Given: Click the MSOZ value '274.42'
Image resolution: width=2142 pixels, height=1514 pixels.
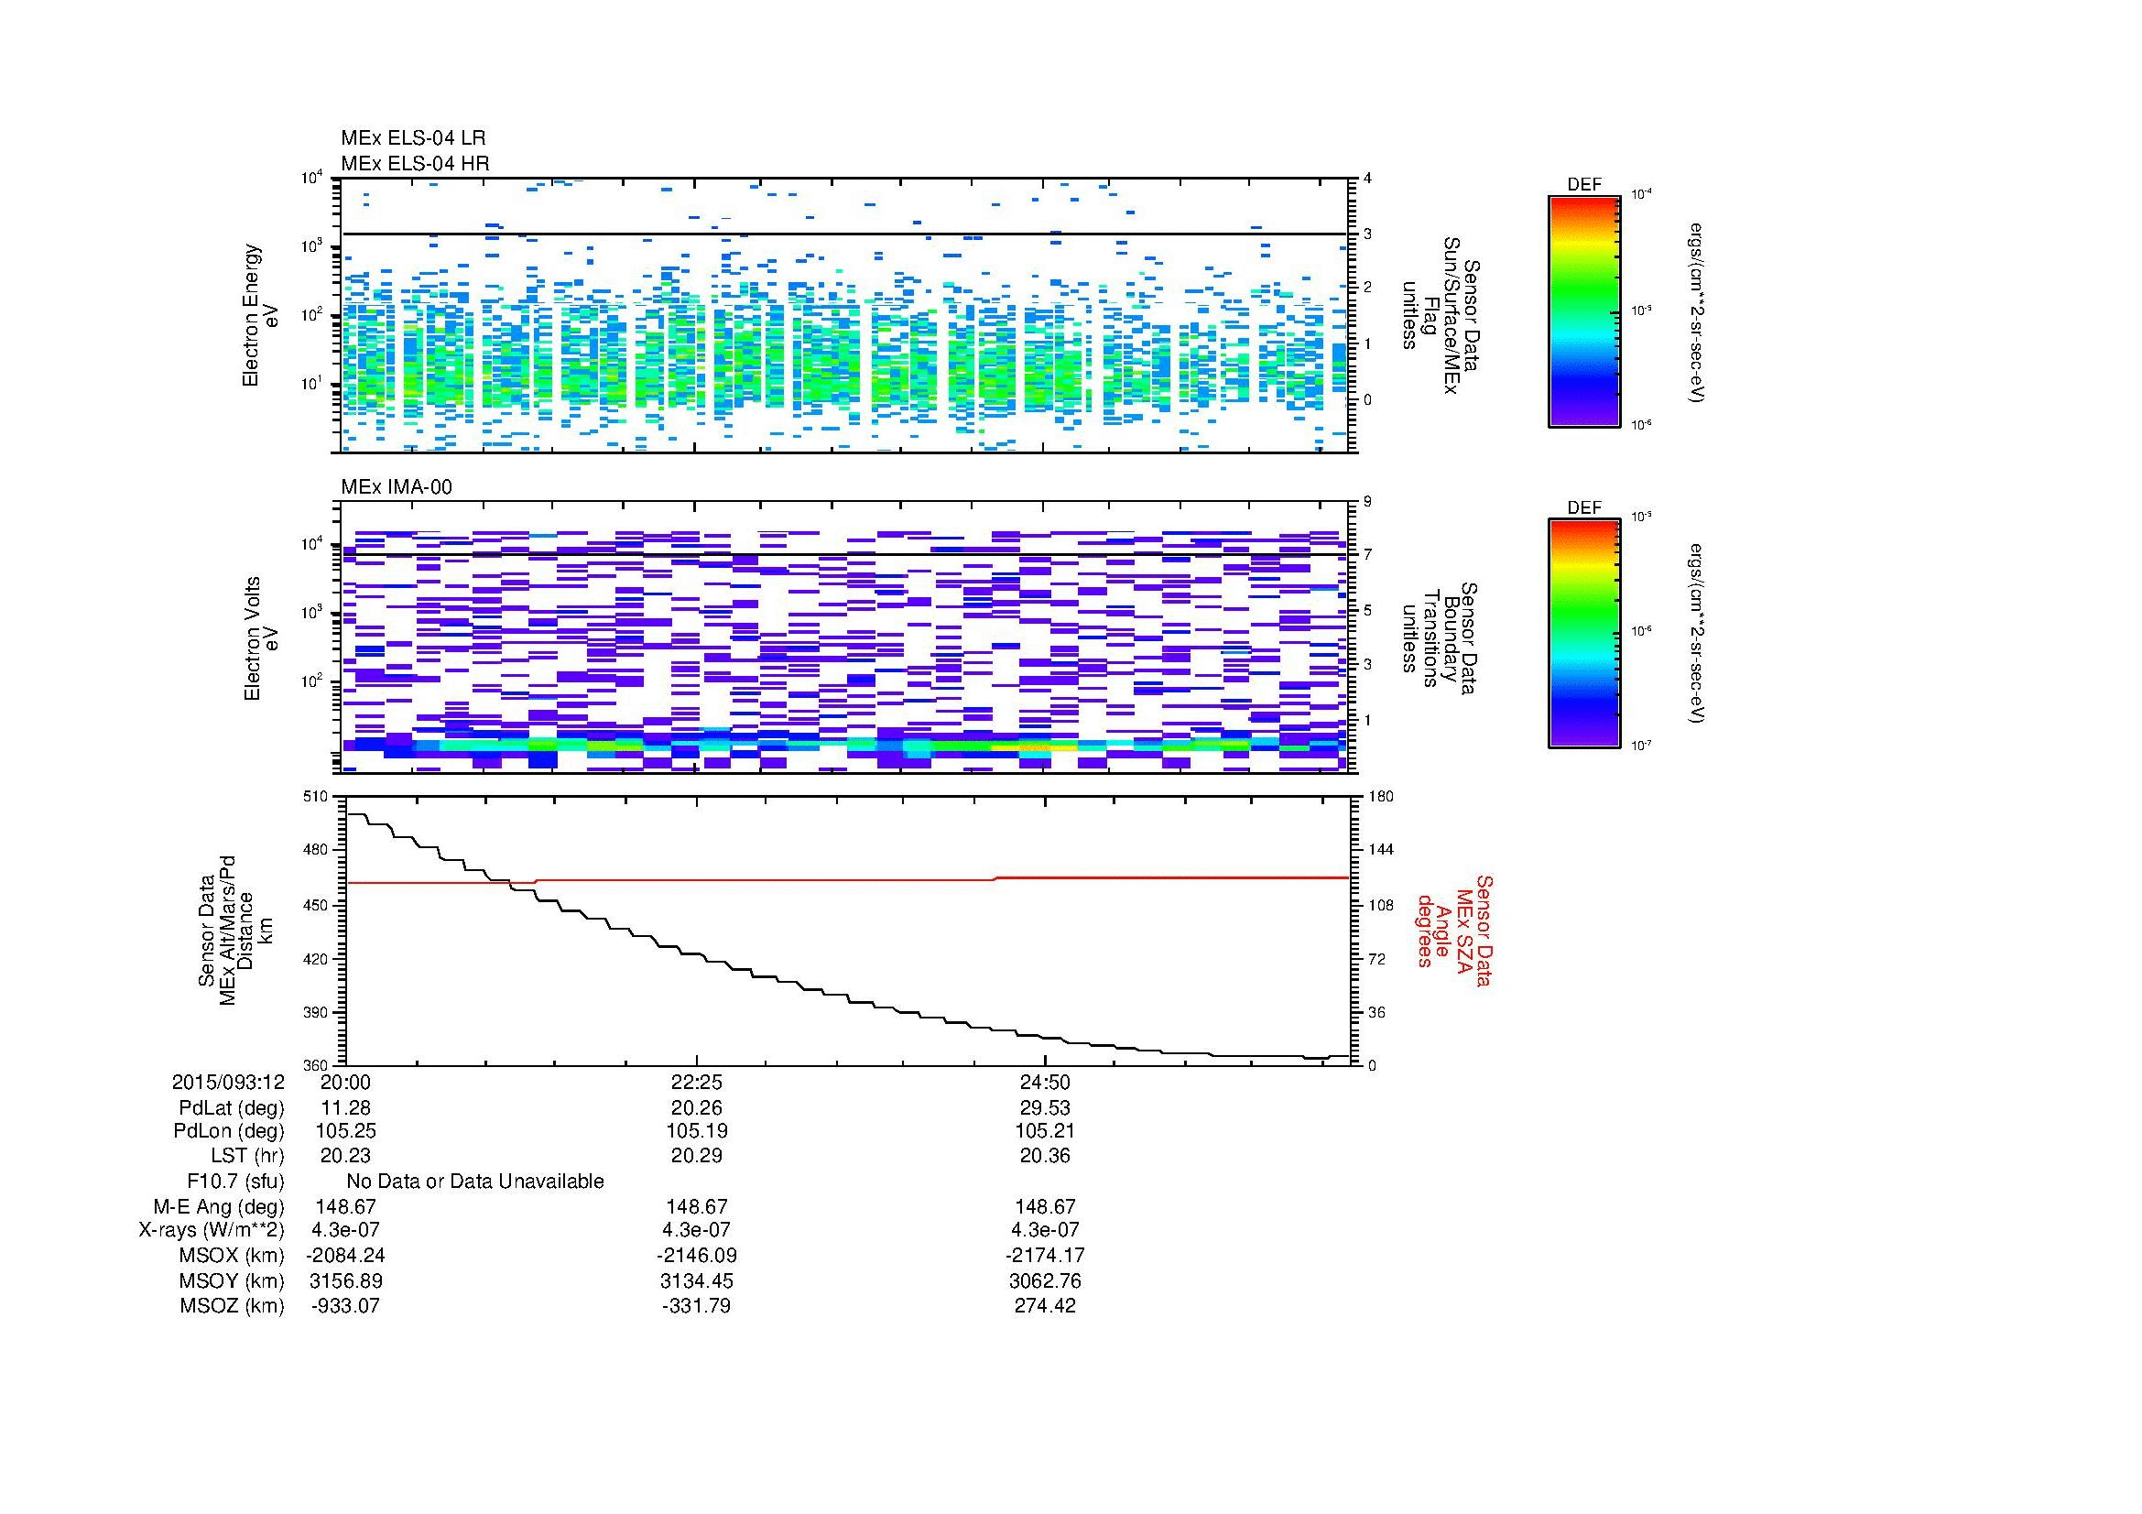Looking at the screenshot, I should click(1045, 1306).
